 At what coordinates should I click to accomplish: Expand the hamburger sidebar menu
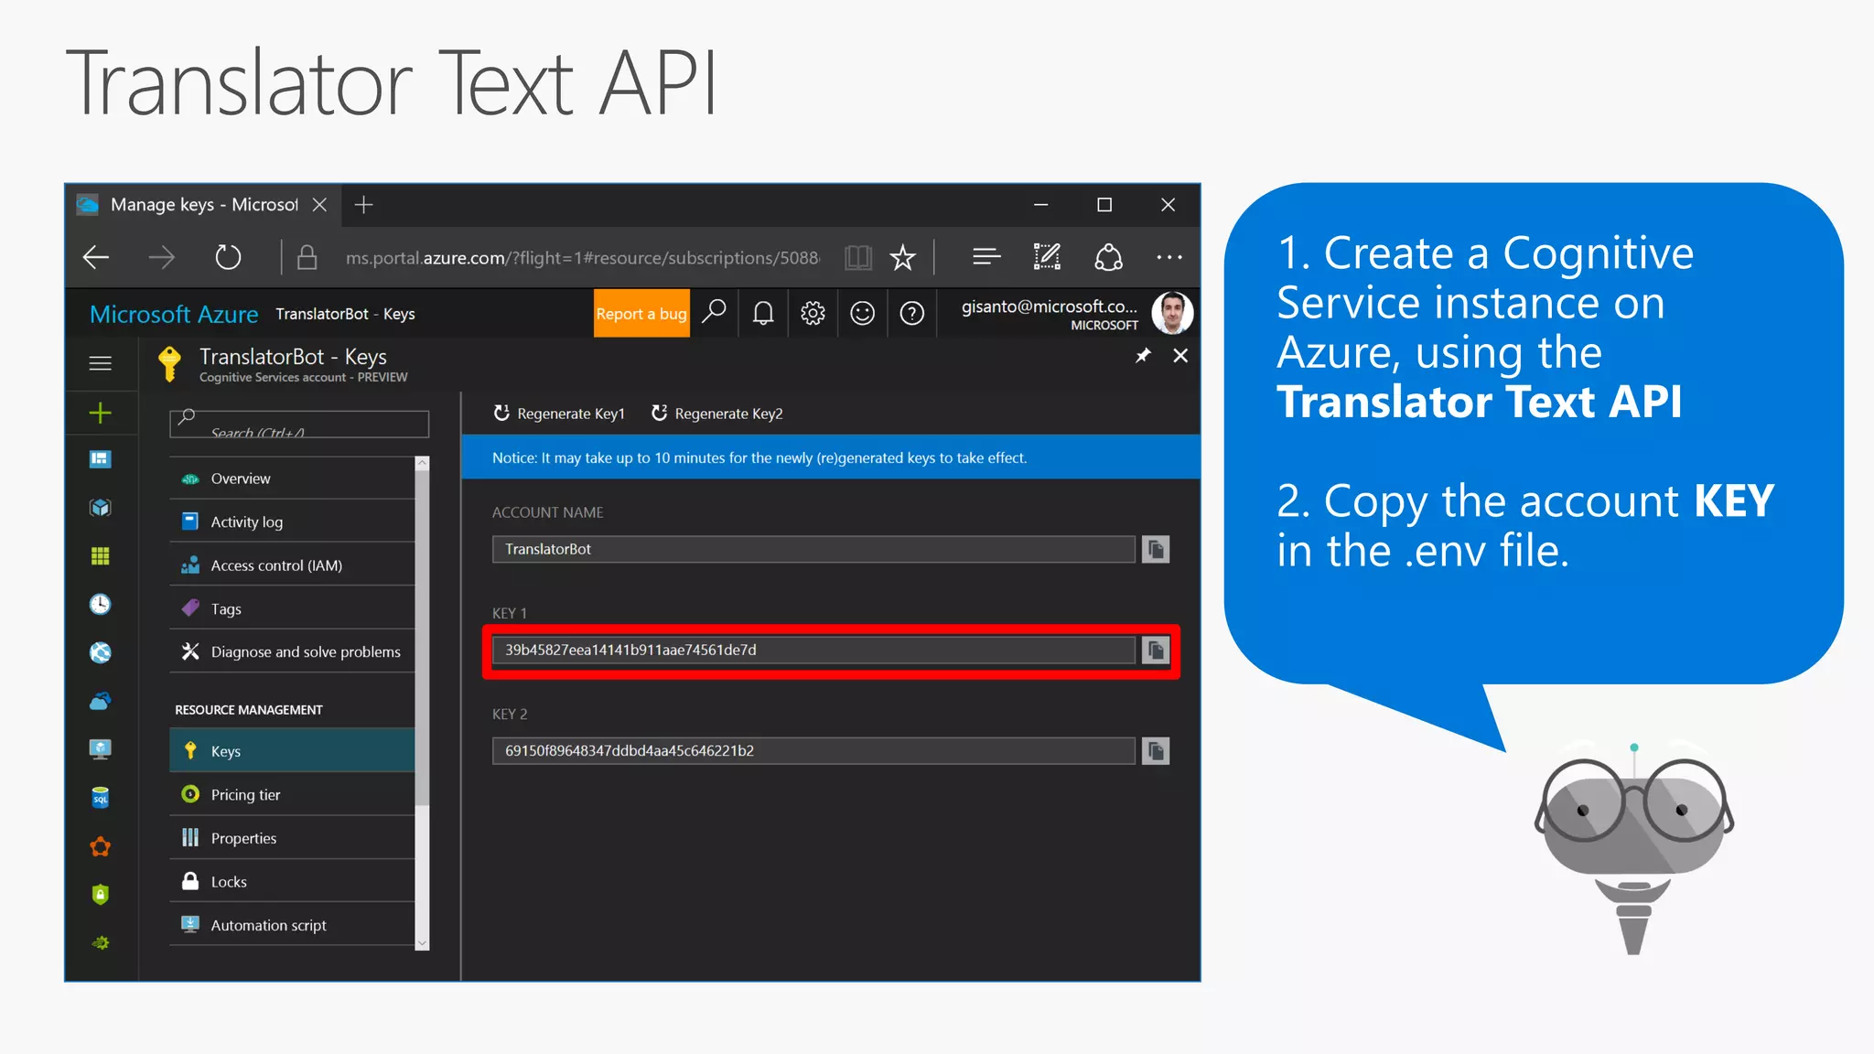pos(101,363)
